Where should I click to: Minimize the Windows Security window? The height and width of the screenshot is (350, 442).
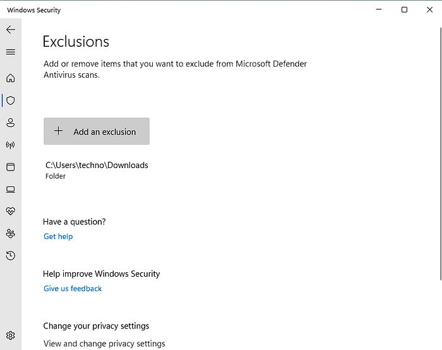[x=379, y=9]
